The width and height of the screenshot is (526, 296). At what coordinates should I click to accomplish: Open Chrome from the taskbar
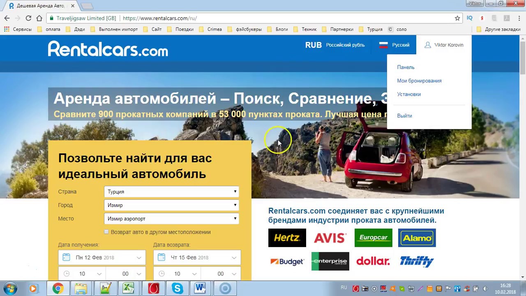pos(58,289)
